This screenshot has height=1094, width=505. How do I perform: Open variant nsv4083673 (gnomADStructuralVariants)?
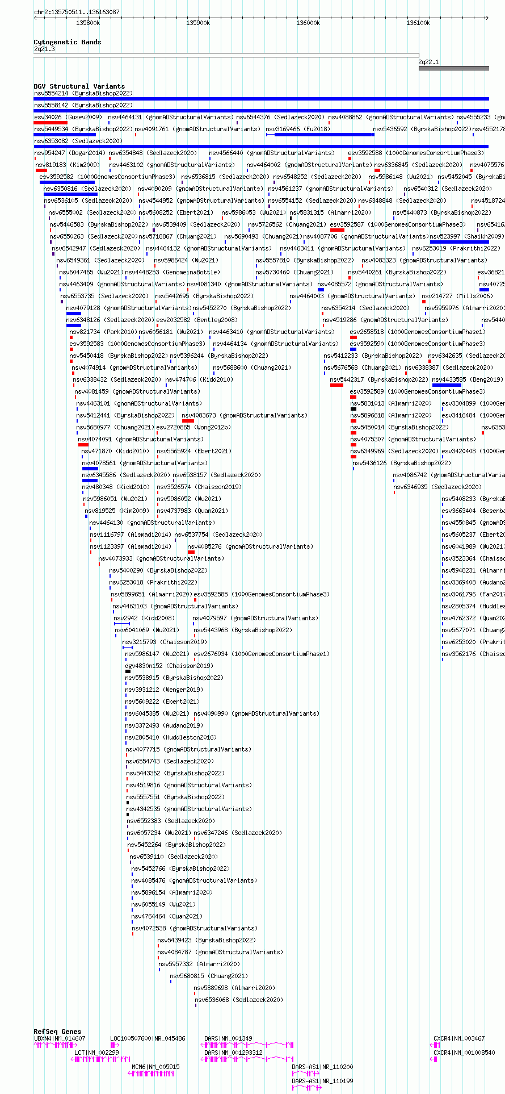(x=188, y=421)
